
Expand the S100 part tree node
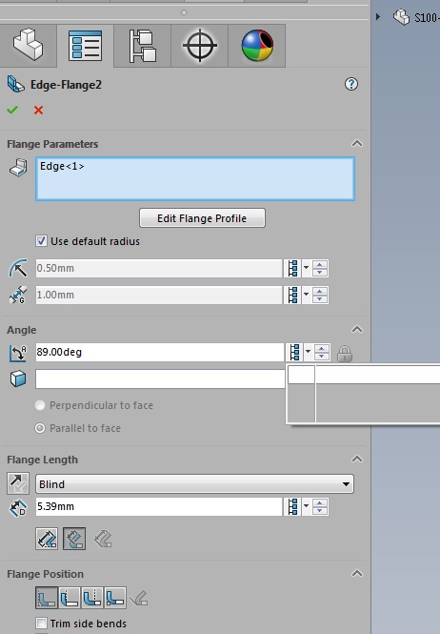378,17
